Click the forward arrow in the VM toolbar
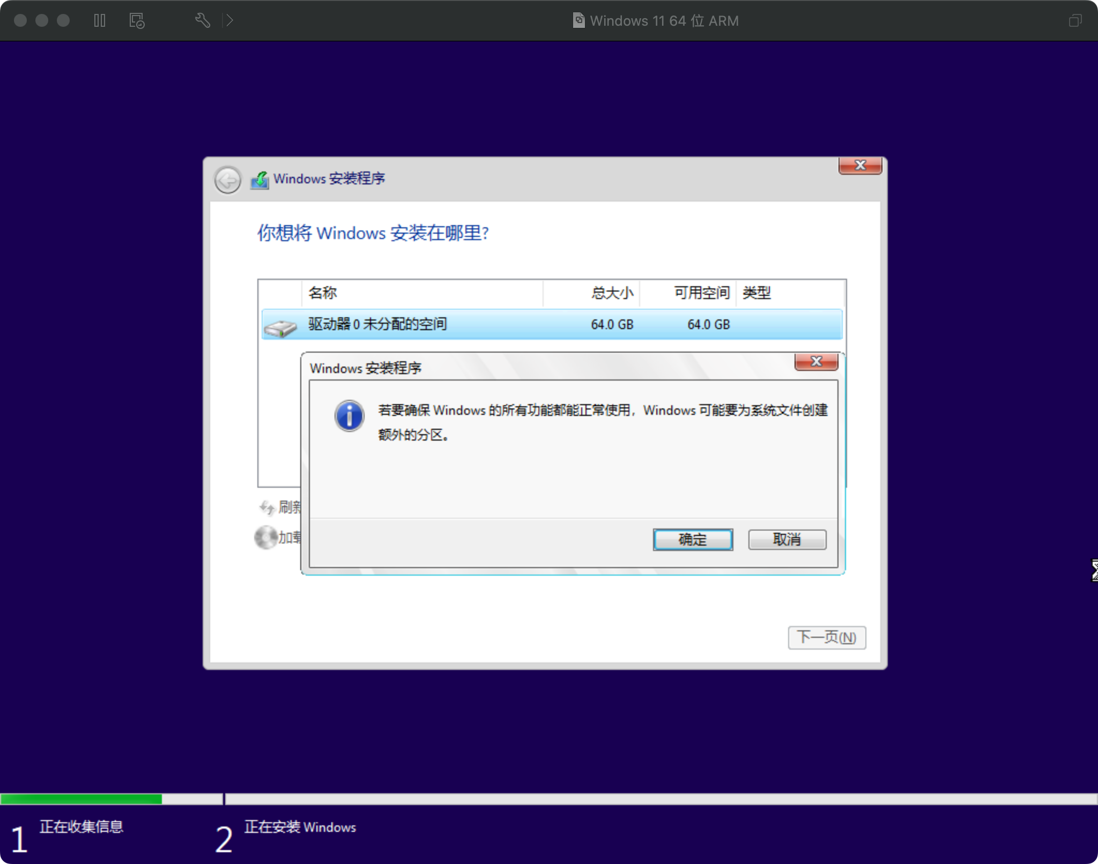Image resolution: width=1098 pixels, height=864 pixels. 229,20
